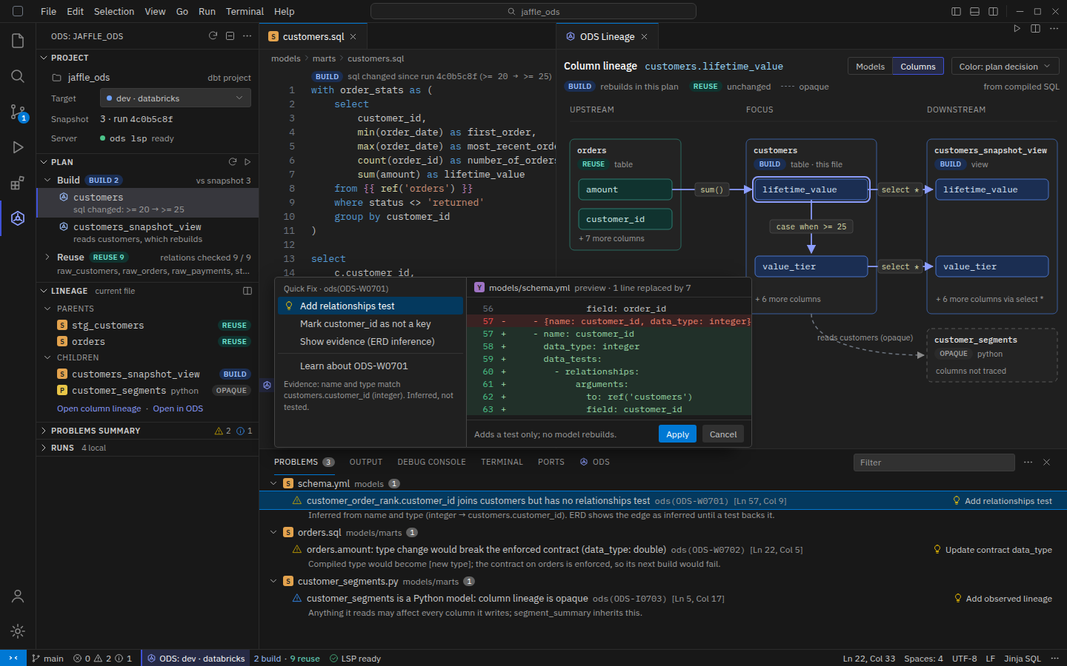Select value_tier node in customers focus
This screenshot has width=1067, height=666.
click(x=811, y=266)
